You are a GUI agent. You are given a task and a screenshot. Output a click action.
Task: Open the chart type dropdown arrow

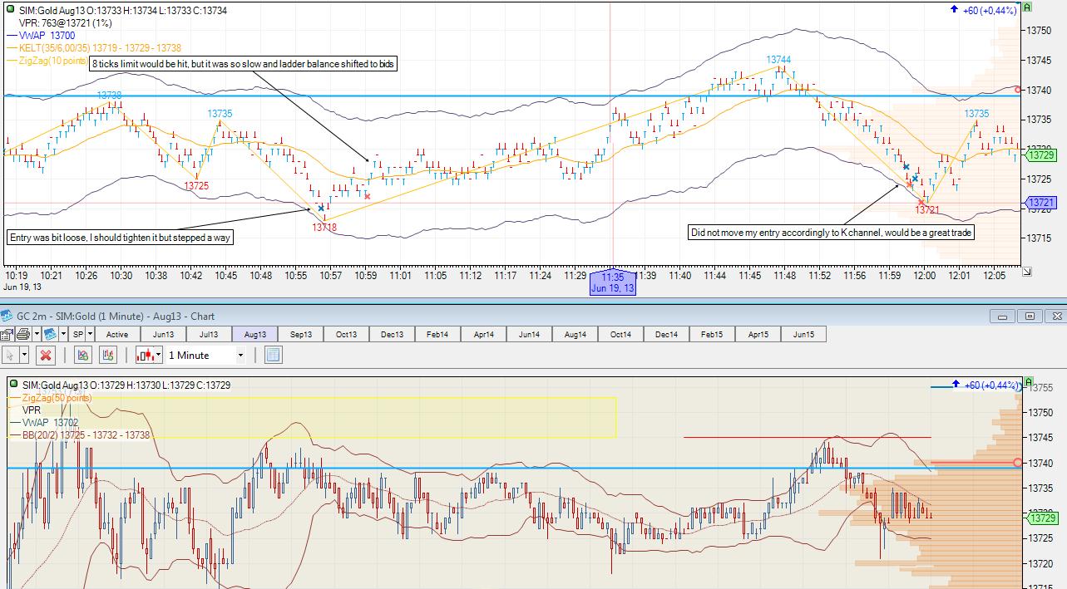[159, 355]
